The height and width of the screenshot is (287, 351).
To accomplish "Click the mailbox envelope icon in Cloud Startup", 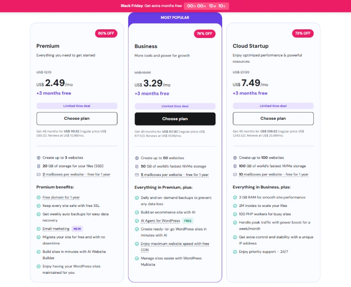I will (x=236, y=174).
